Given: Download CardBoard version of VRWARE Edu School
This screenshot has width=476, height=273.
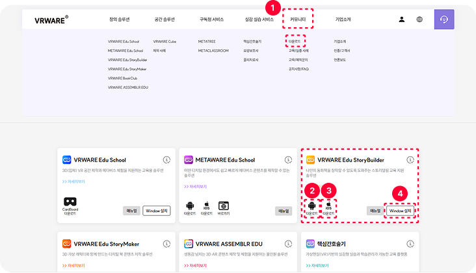Looking at the screenshot, I should [70, 204].
